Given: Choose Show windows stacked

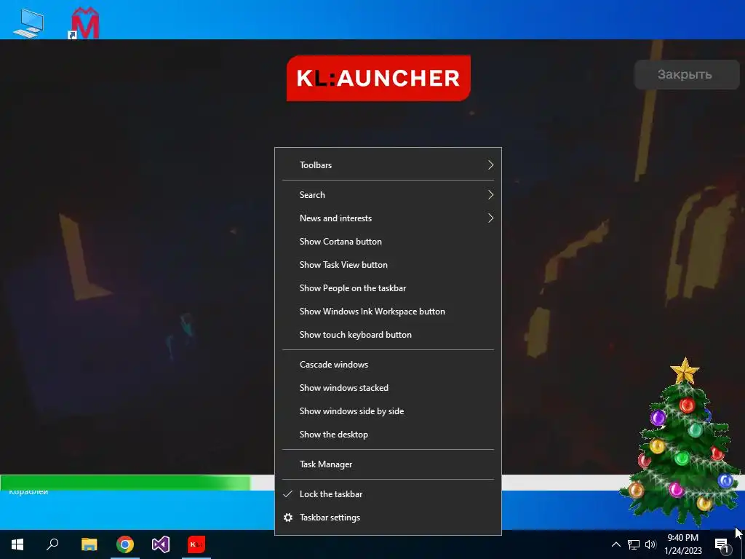Looking at the screenshot, I should click(x=389, y=388).
